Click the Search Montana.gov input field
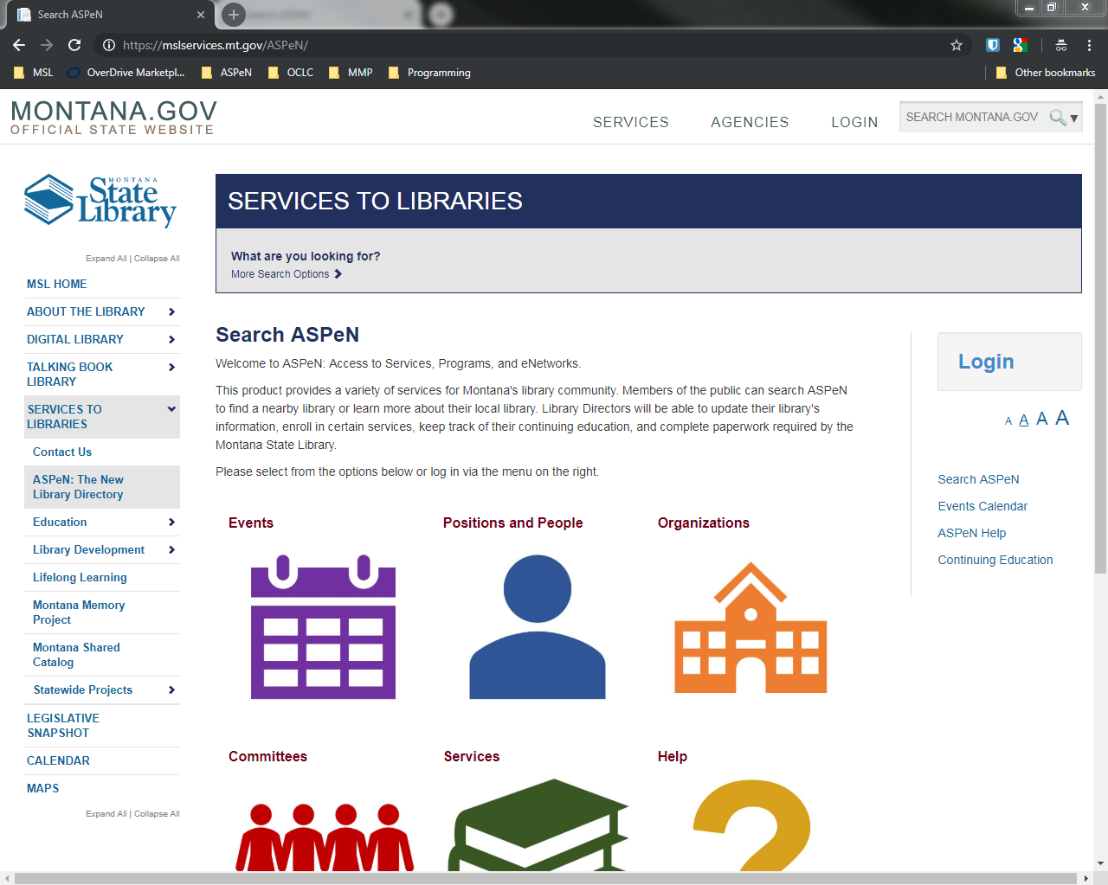 pos(973,118)
